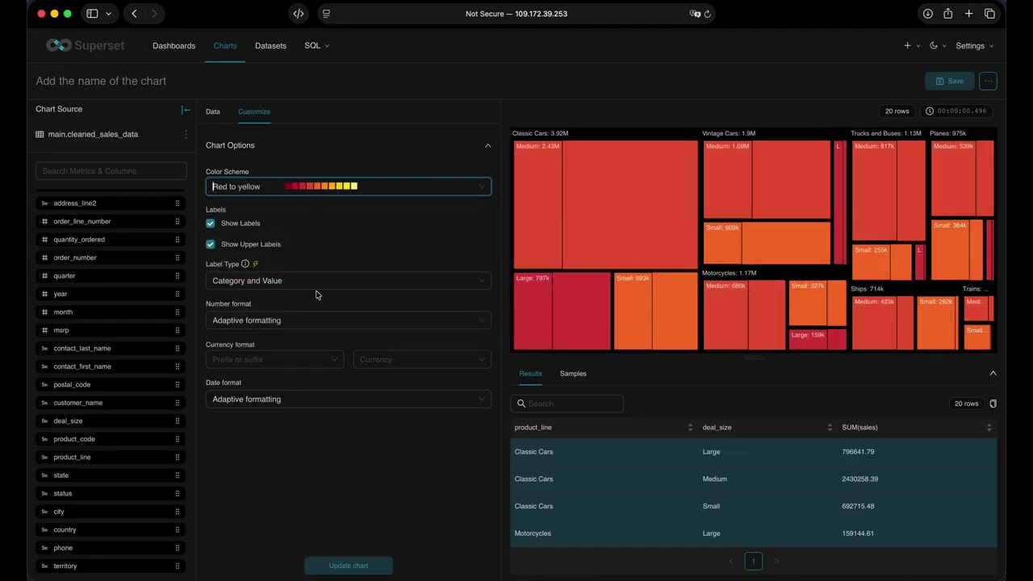
Task: Open the Dashboards menu item
Action: [x=174, y=46]
